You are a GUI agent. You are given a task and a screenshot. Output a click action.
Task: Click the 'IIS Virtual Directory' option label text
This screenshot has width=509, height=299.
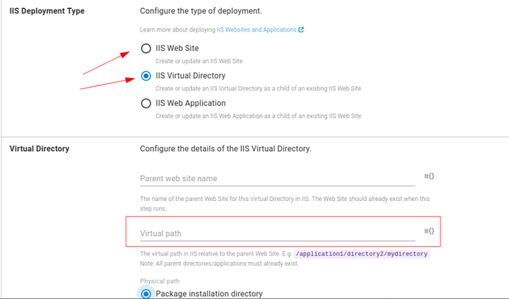[x=190, y=76]
